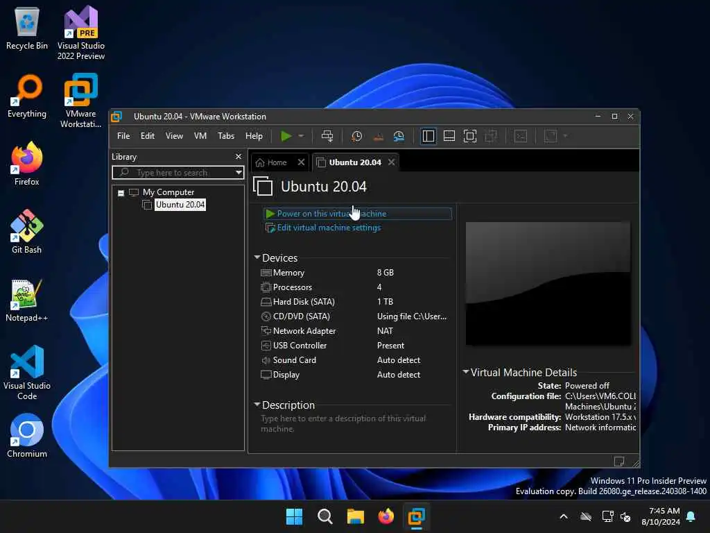Viewport: 710px width, 533px height.
Task: Close the Library panel
Action: (x=239, y=156)
